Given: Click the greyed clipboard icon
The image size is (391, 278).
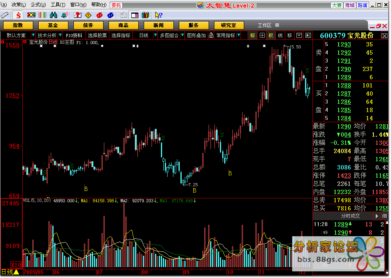Looking at the screenshot, I should (x=123, y=15).
